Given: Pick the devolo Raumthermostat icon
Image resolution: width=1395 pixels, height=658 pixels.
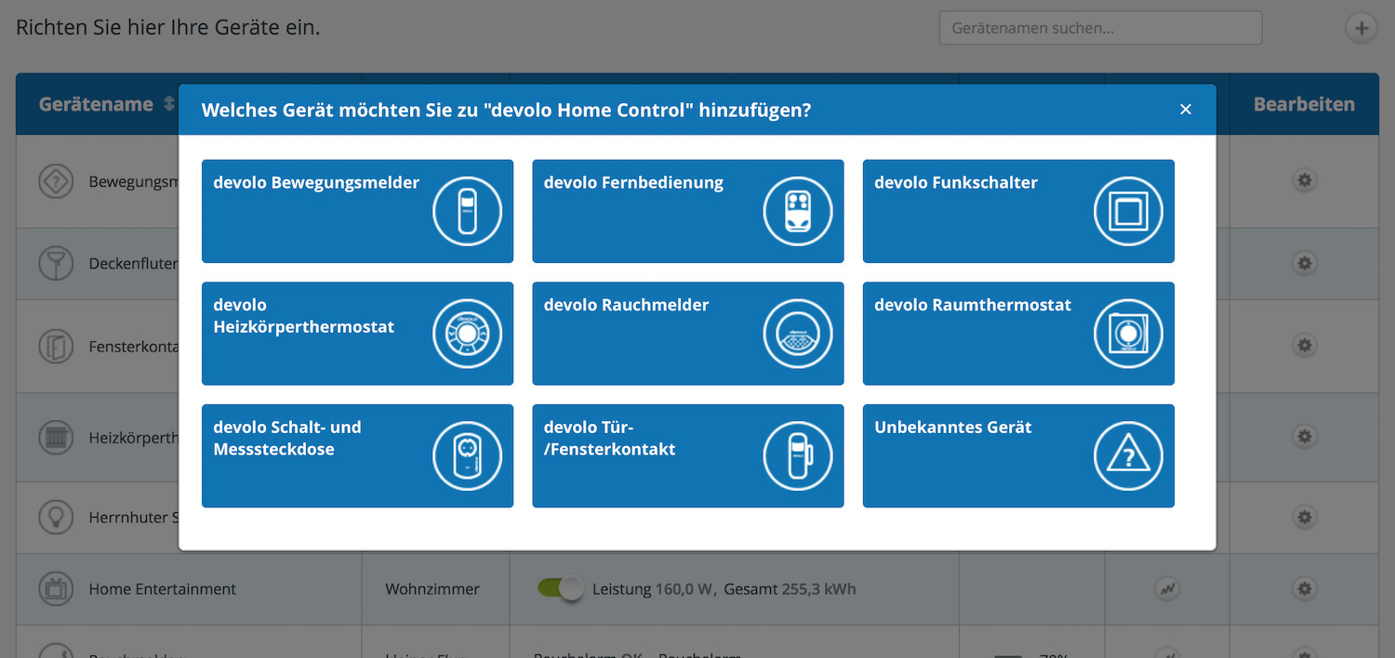Looking at the screenshot, I should click(1128, 334).
